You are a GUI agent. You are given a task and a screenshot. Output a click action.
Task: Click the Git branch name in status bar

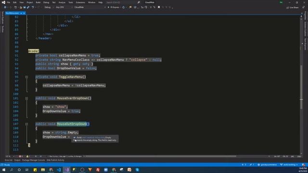tap(289, 165)
